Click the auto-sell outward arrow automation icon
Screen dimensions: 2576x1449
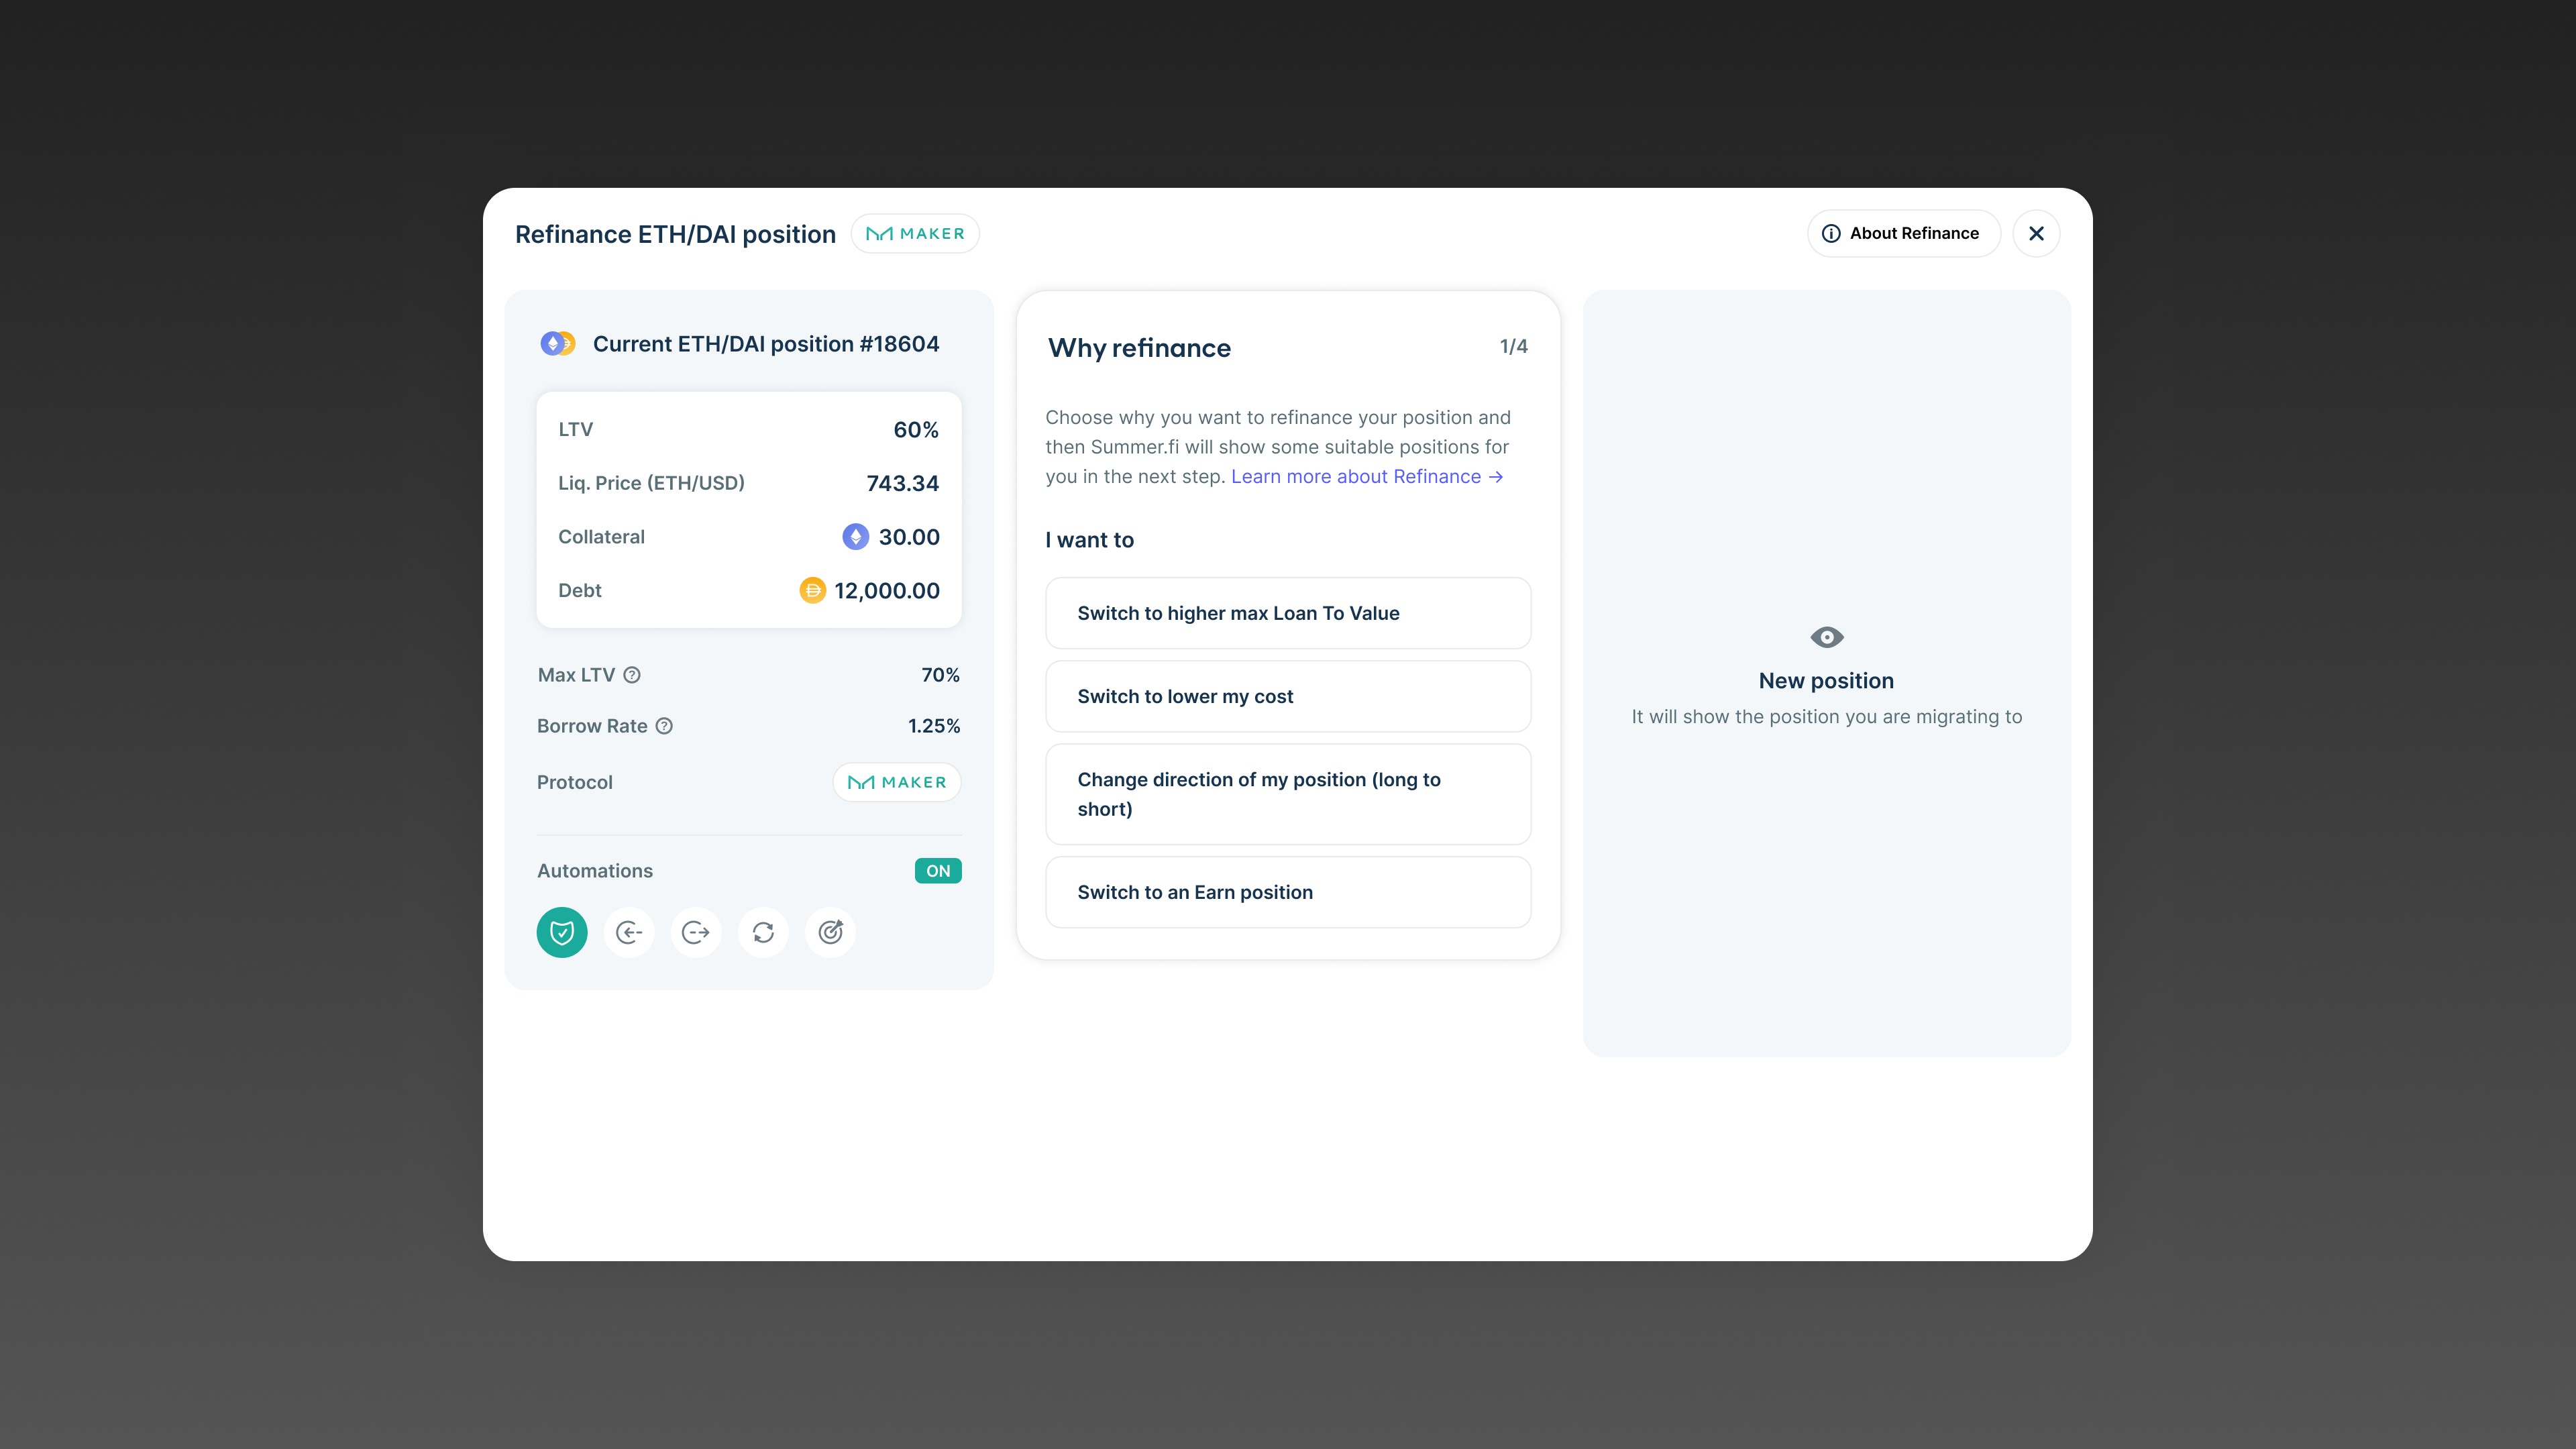coord(696,932)
